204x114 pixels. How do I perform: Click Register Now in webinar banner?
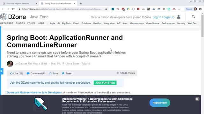(160, 103)
